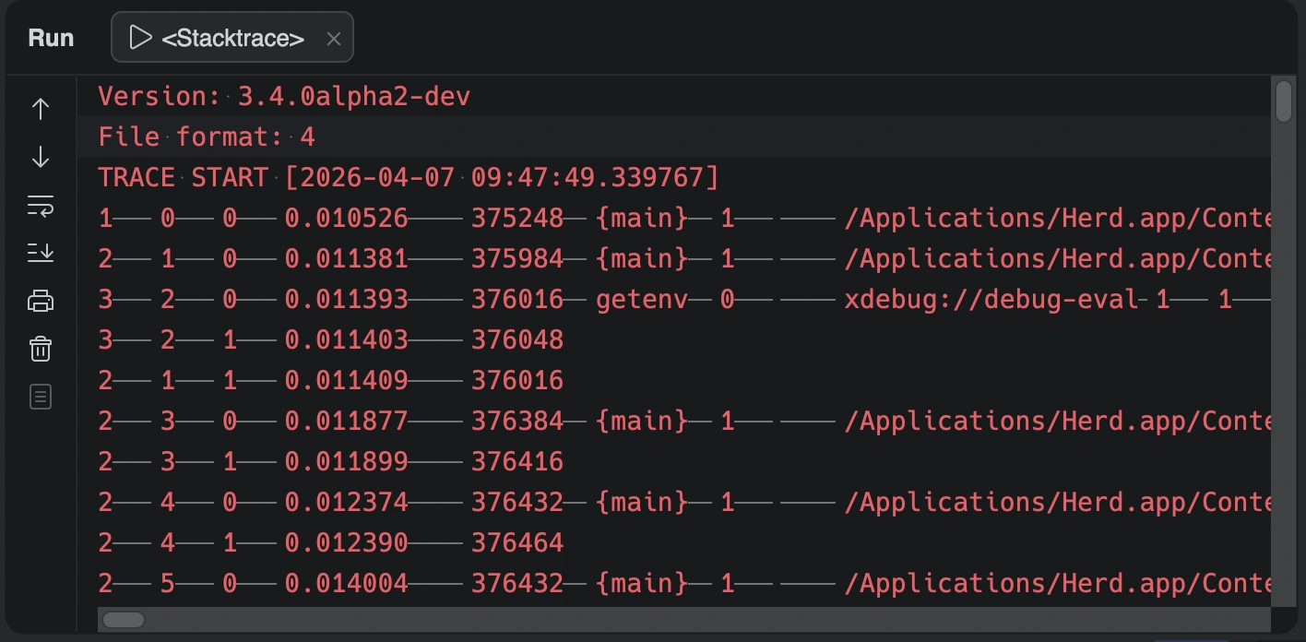
Task: Click the Herd.app path on row 0.014004
Action: click(1058, 584)
